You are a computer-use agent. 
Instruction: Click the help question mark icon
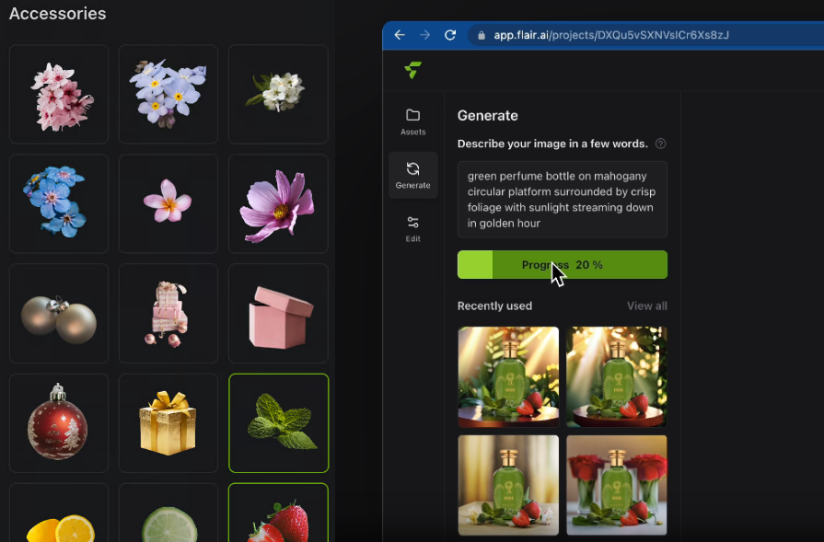click(660, 144)
